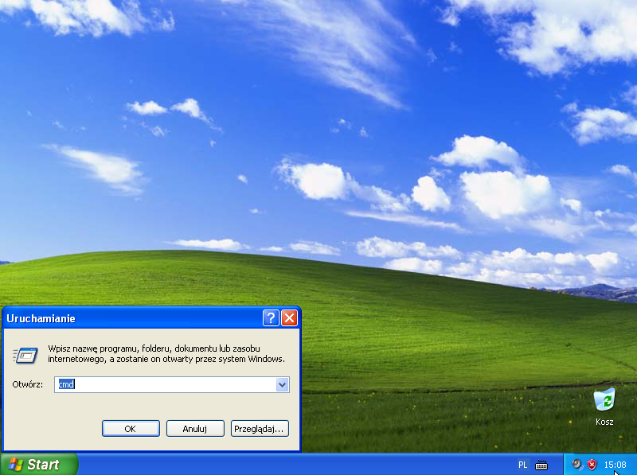
Task: Click the dialog description text starting with Wpisz
Action: [166, 354]
